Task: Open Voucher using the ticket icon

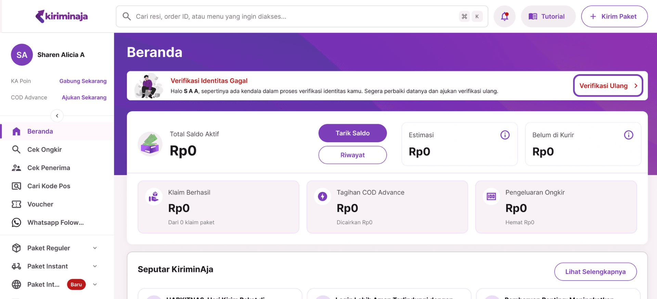Action: tap(16, 204)
